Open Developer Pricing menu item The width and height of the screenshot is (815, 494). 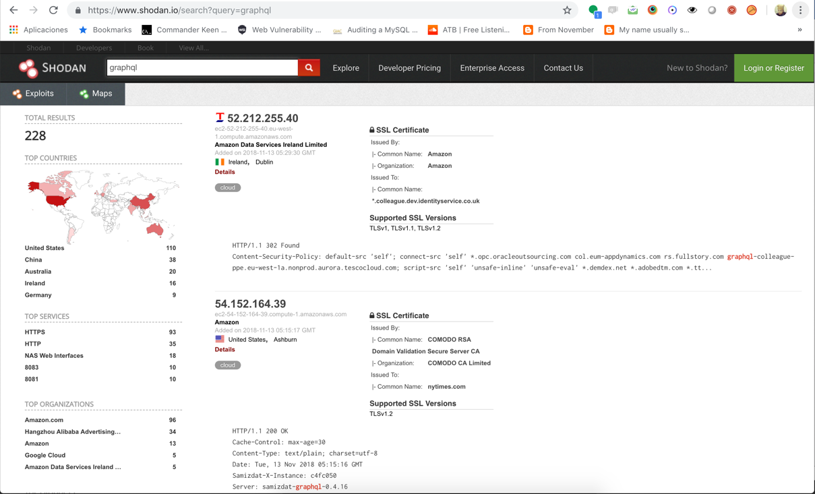click(x=409, y=68)
